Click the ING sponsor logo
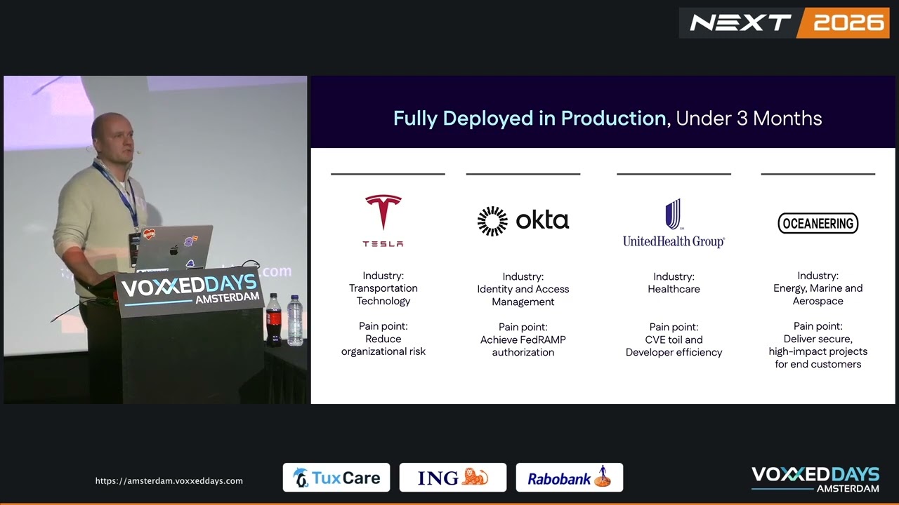This screenshot has height=505, width=899. tap(453, 478)
